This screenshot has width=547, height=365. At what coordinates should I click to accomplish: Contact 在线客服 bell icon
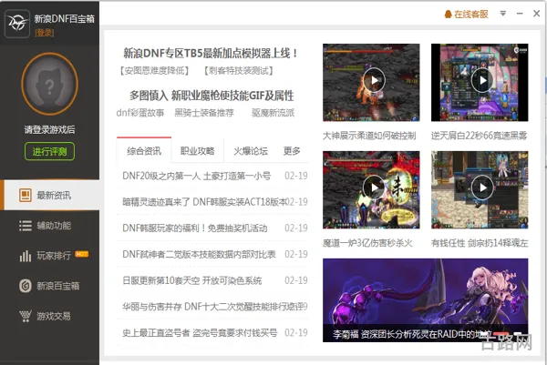coord(449,15)
